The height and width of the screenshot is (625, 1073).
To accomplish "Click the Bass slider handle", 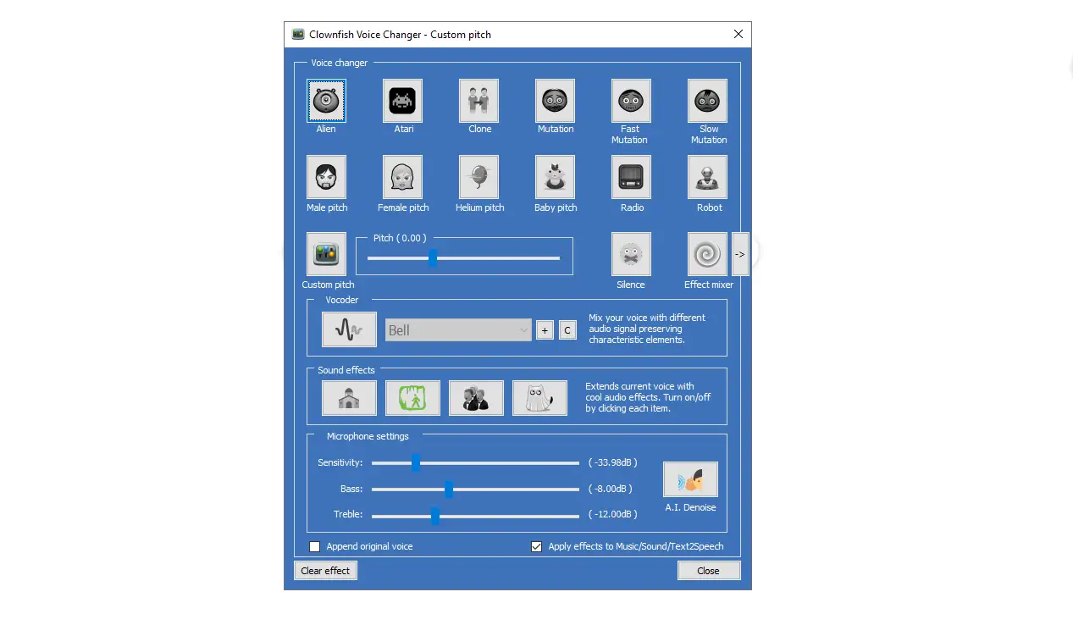I will pos(449,489).
